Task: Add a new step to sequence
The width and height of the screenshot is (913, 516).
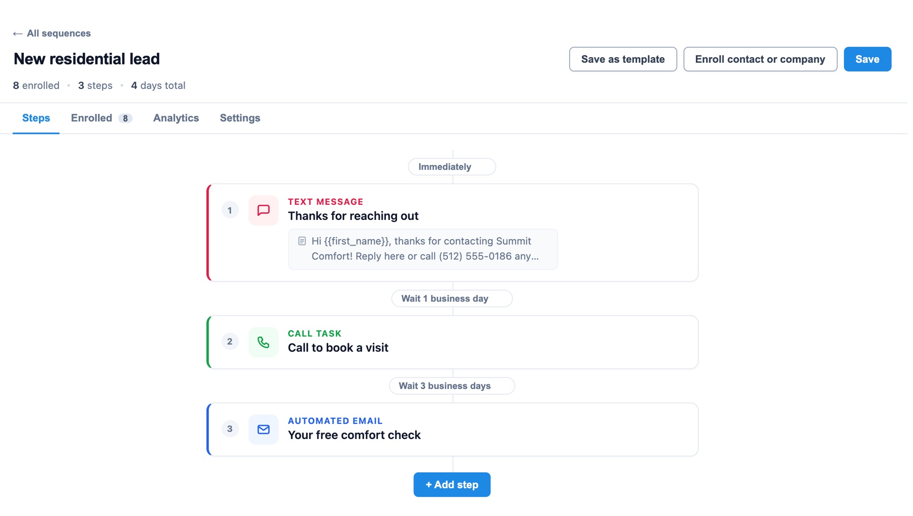Action: pyautogui.click(x=452, y=485)
